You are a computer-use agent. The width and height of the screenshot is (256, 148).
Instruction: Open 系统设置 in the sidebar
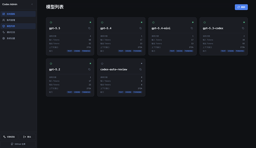(18, 38)
